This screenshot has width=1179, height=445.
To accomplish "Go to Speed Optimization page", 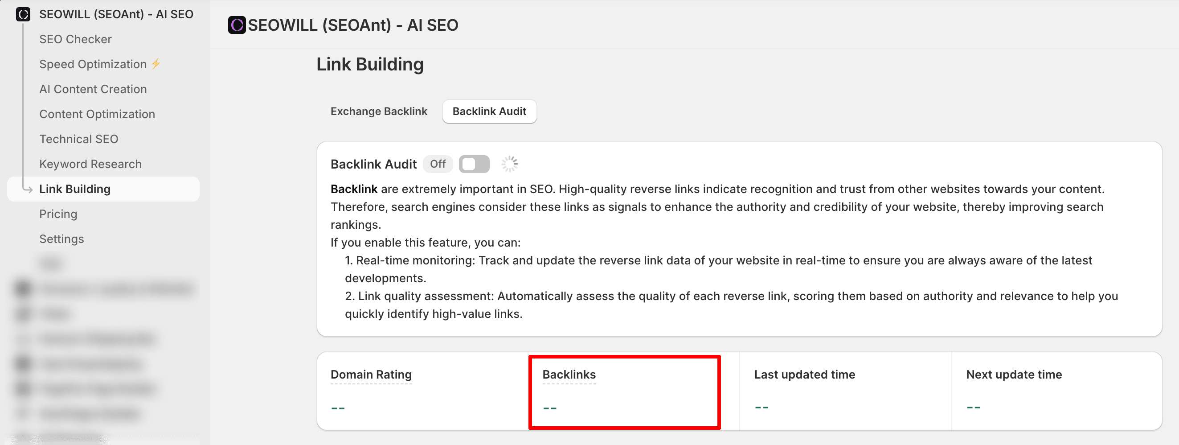I will coord(93,64).
